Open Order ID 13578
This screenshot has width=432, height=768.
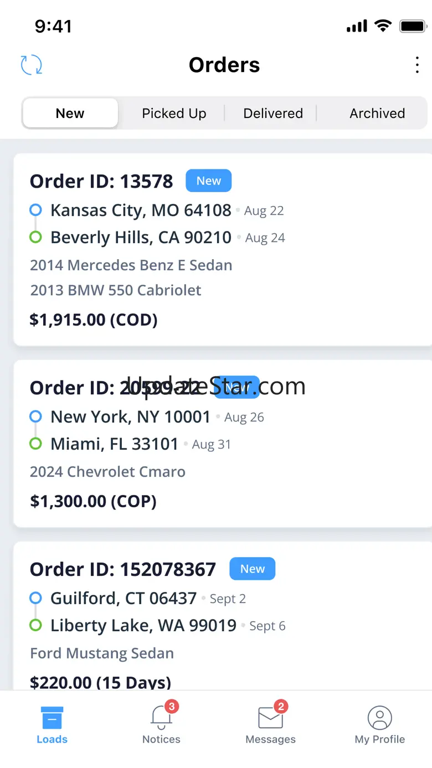click(x=101, y=182)
